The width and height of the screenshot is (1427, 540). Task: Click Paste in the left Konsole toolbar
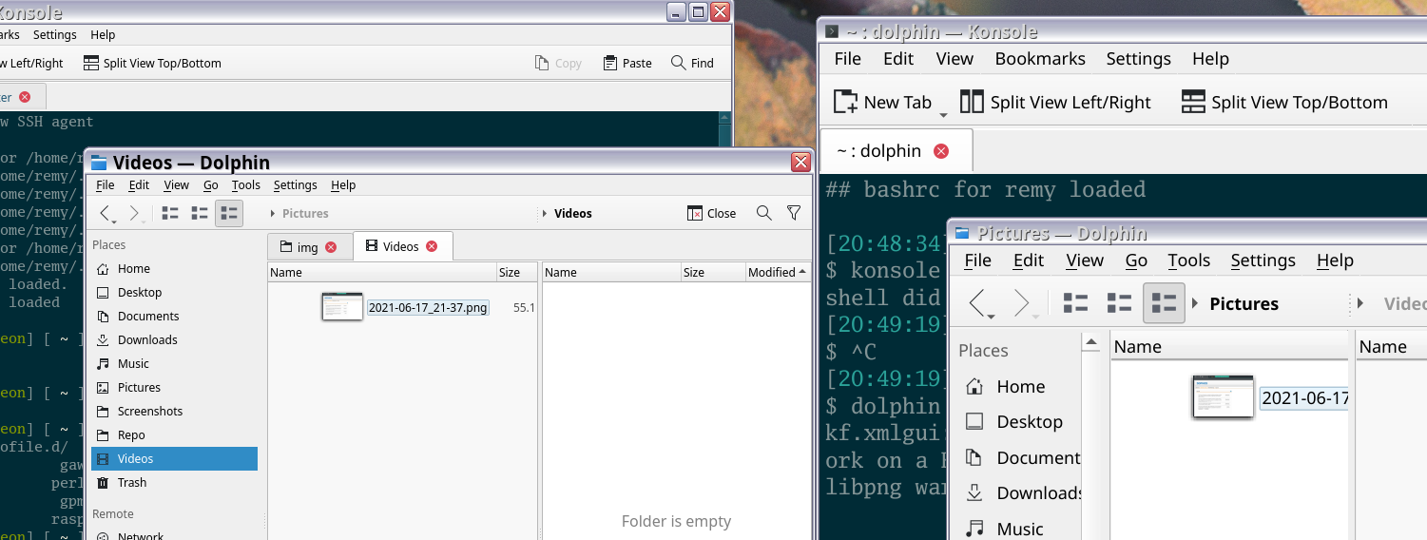[x=627, y=63]
